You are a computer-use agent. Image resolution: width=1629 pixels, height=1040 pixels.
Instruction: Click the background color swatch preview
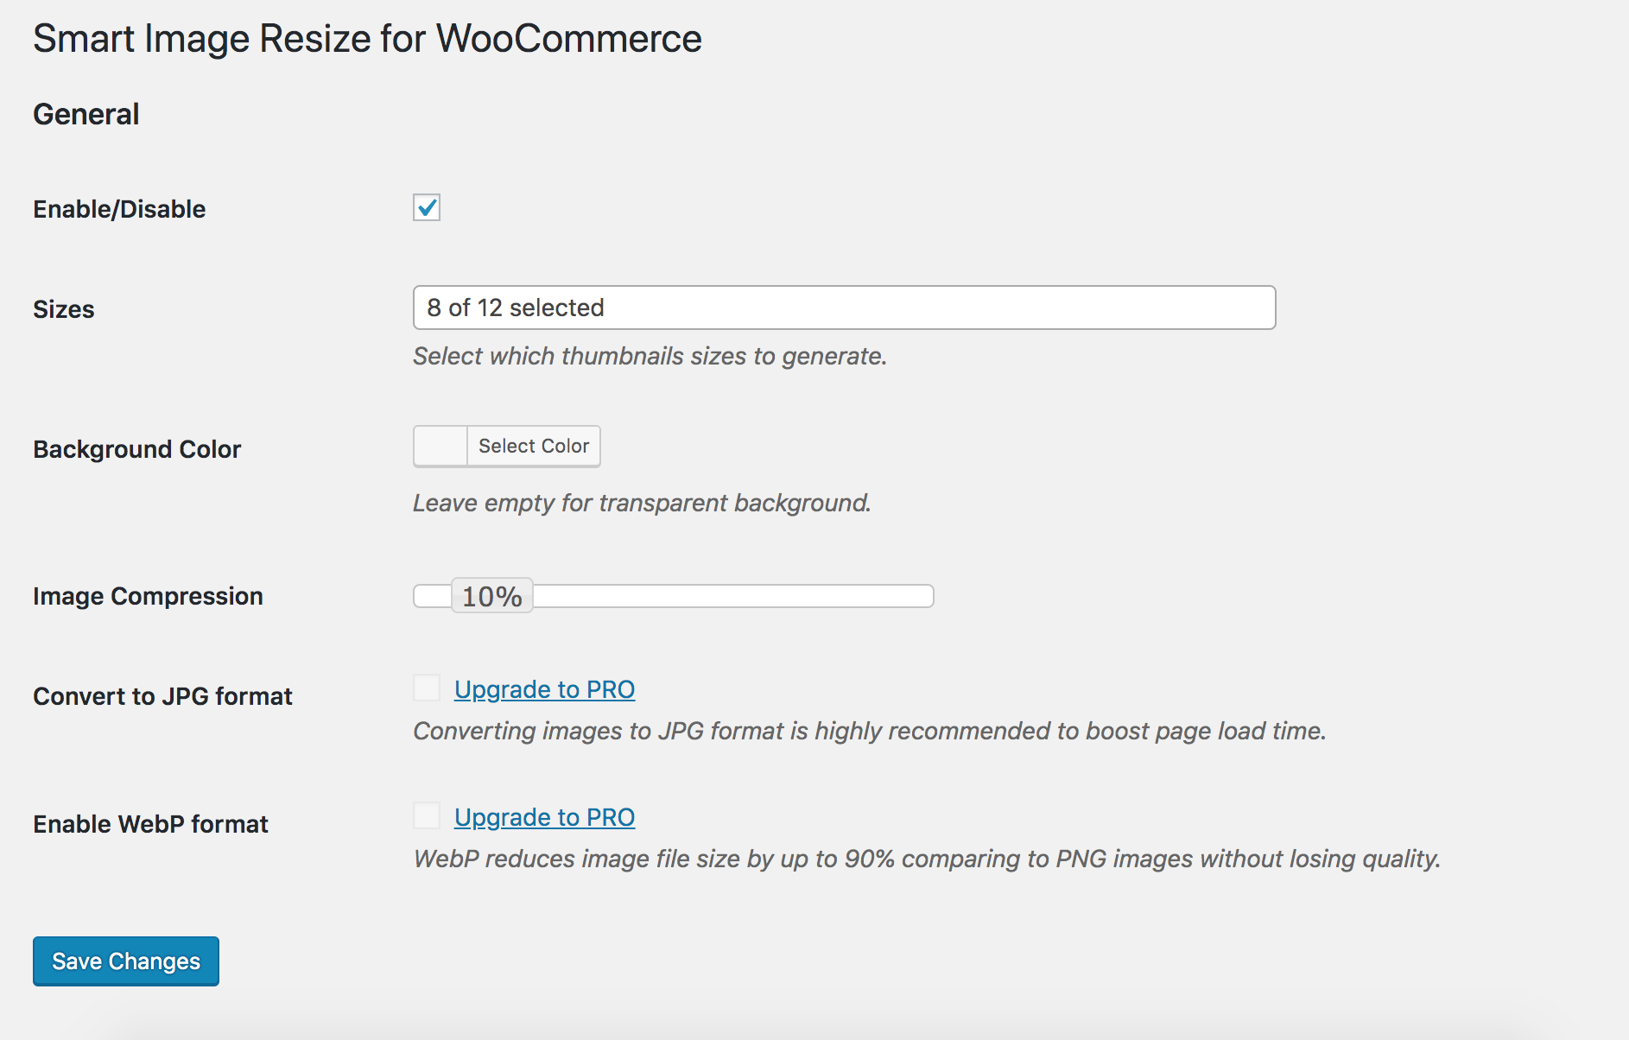click(441, 446)
